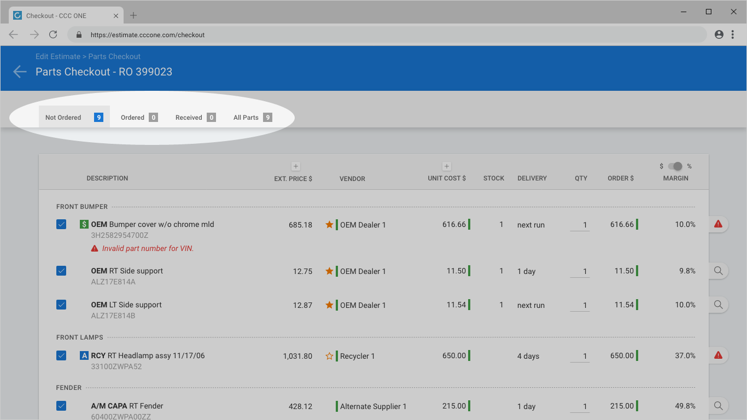Screen dimensions: 747x420
Task: Edit quantity field for LT Side support
Action: tap(580, 305)
